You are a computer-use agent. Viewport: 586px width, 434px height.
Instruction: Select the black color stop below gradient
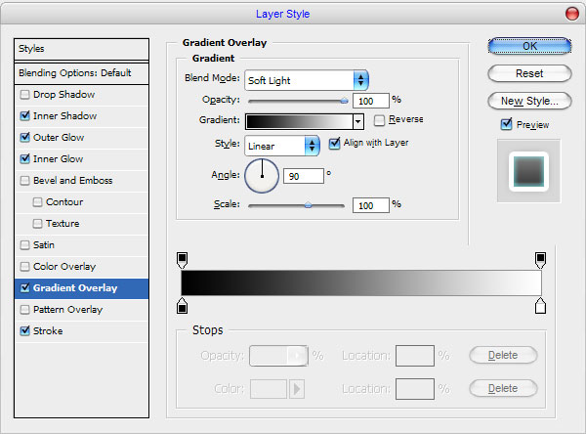pos(182,306)
